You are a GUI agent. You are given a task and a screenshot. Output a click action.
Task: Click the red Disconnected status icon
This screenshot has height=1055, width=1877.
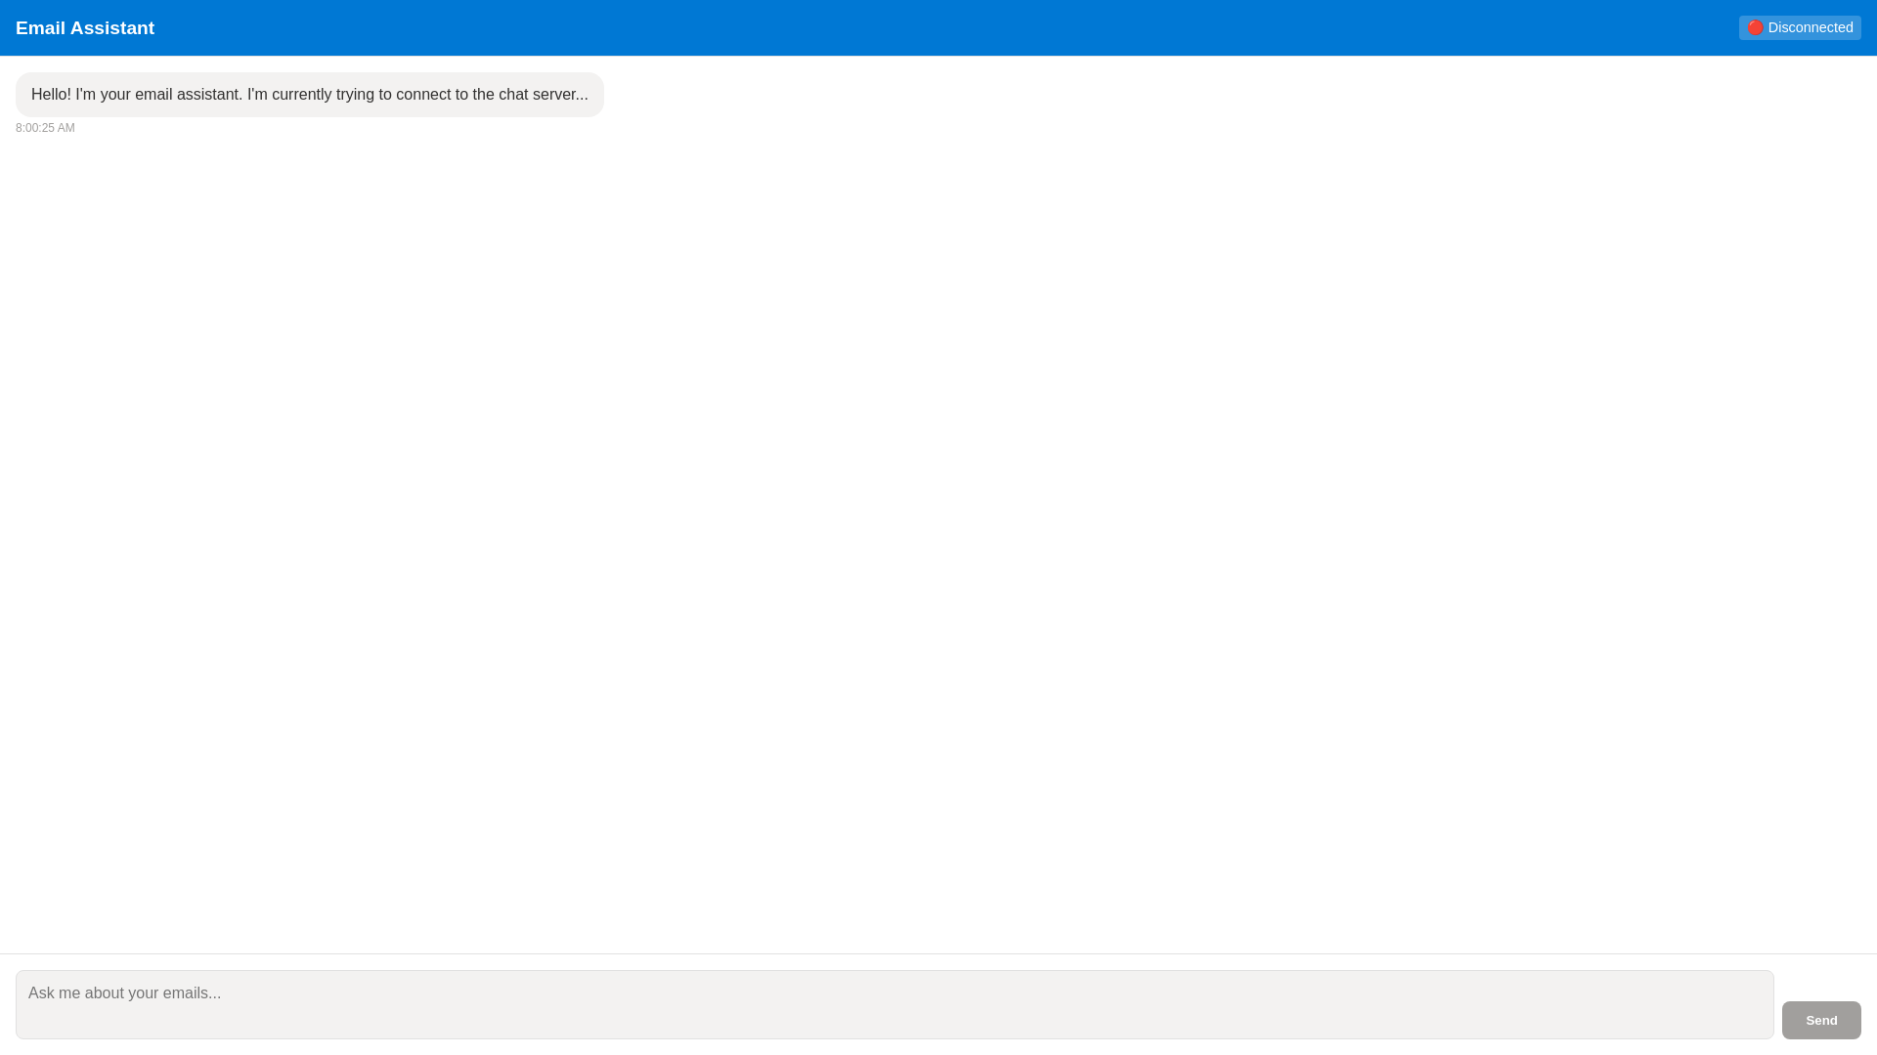(1755, 27)
